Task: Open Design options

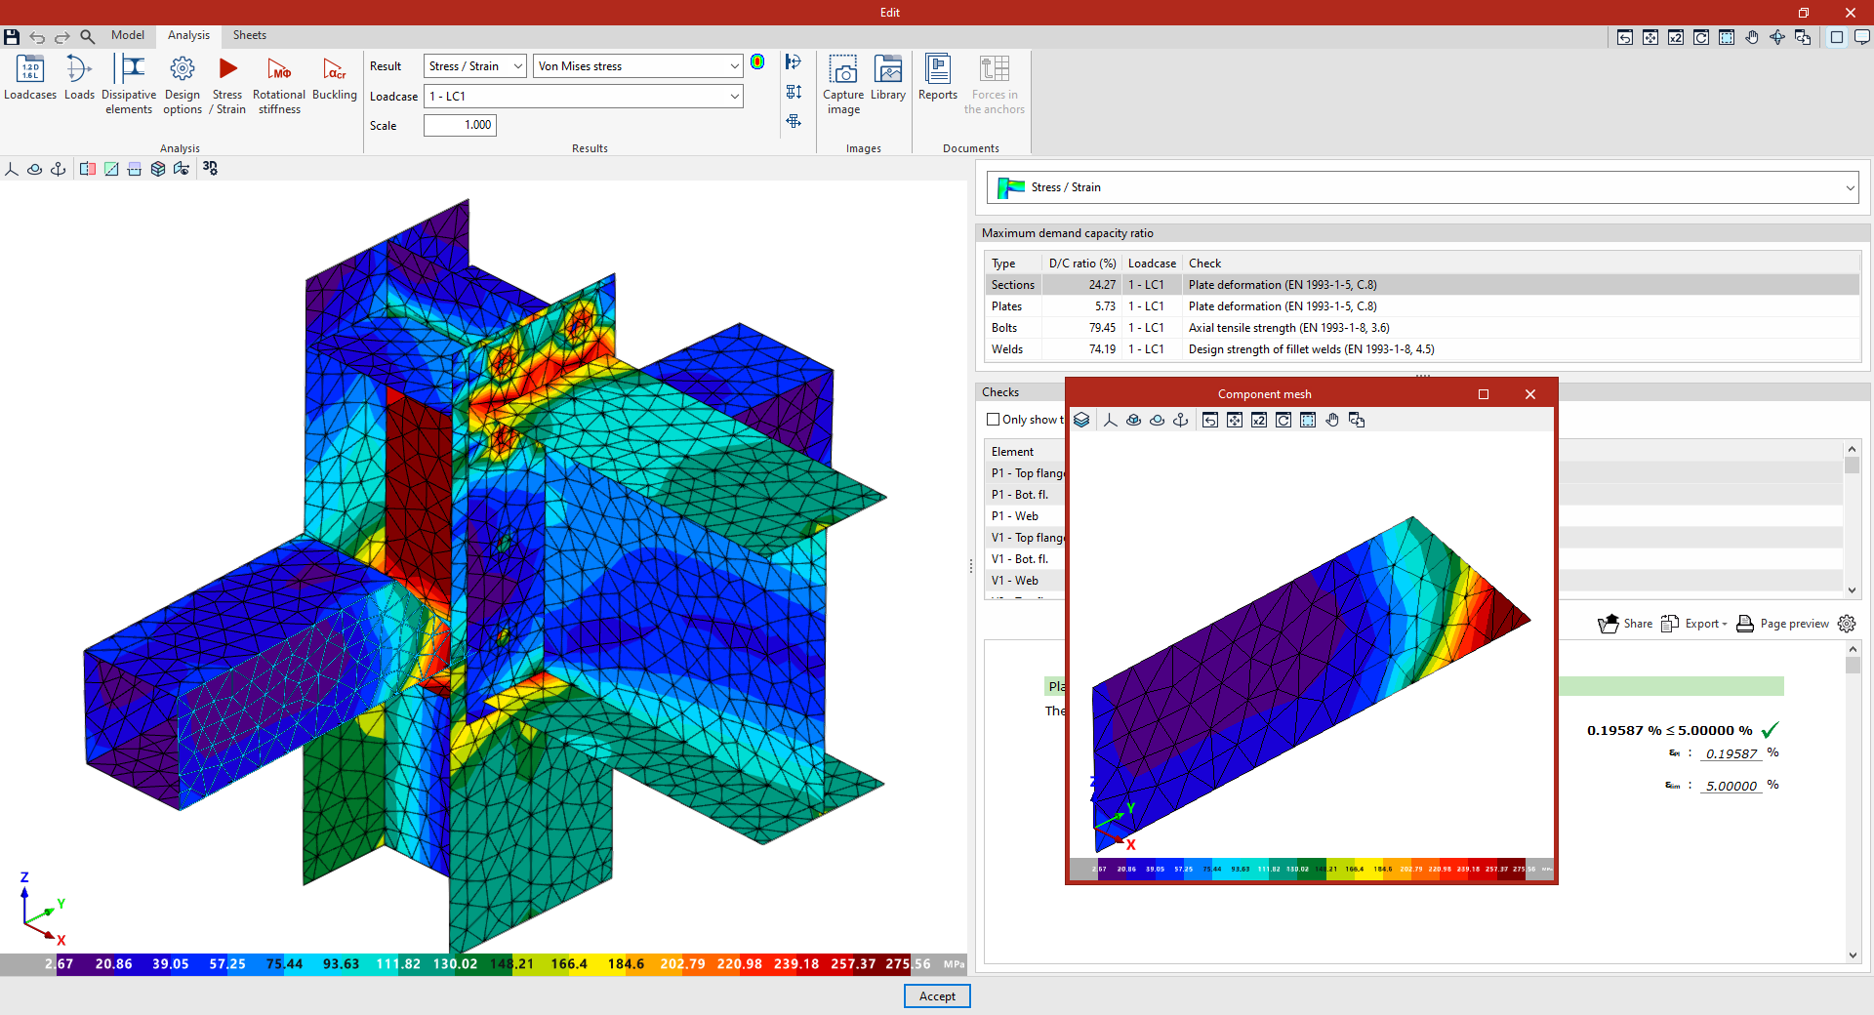Action: [183, 85]
